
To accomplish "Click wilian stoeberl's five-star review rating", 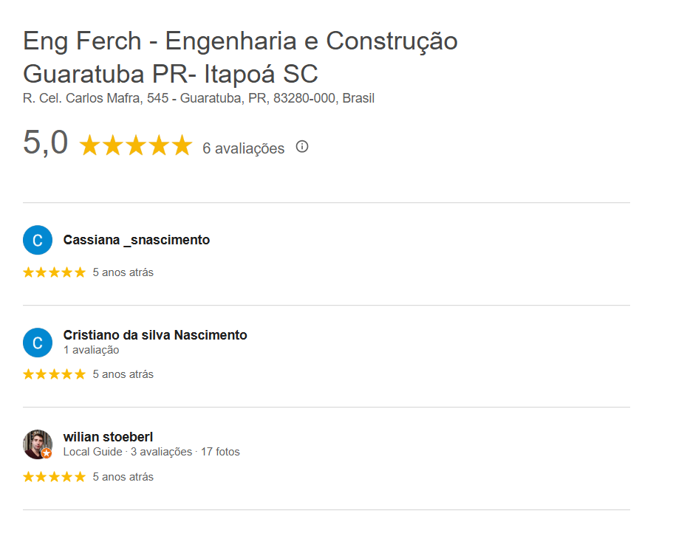I will [x=54, y=477].
